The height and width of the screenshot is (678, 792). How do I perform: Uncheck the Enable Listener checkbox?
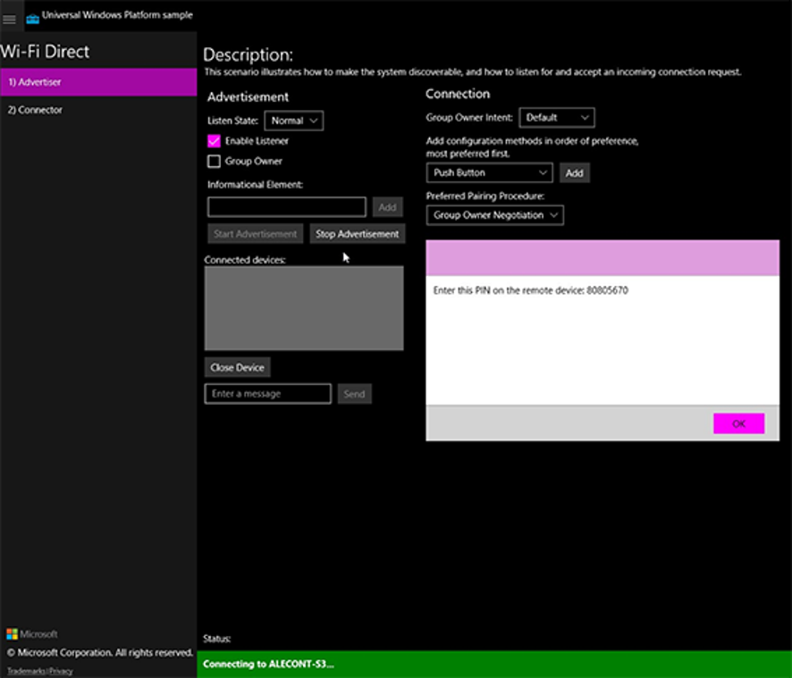[214, 141]
